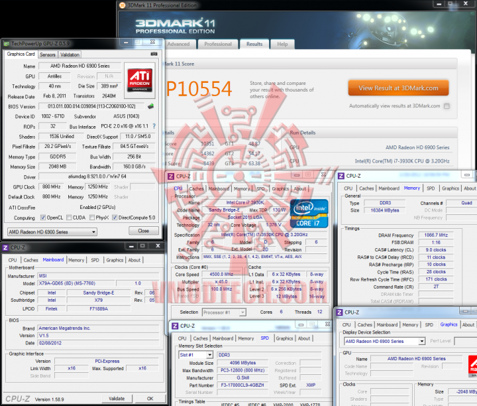Click the 3DMark 11 title bar orange icon
477x406 pixels.
(123, 5)
